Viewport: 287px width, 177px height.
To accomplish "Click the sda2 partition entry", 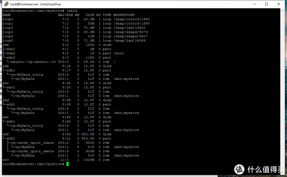I will (x=11, y=53).
